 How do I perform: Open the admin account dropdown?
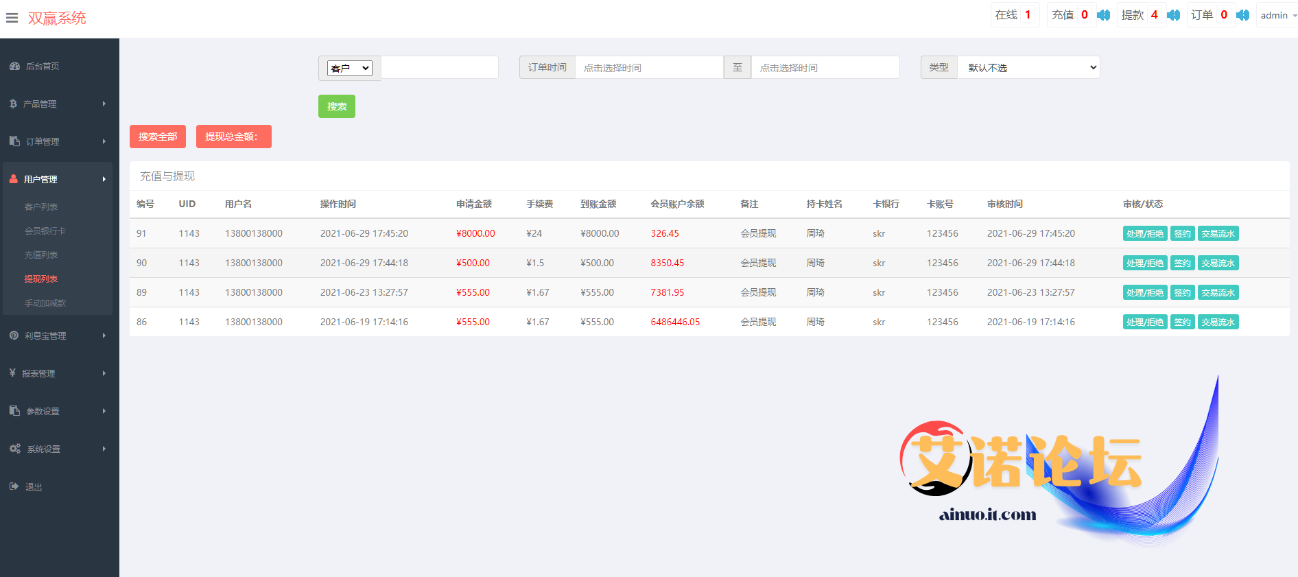click(1278, 15)
